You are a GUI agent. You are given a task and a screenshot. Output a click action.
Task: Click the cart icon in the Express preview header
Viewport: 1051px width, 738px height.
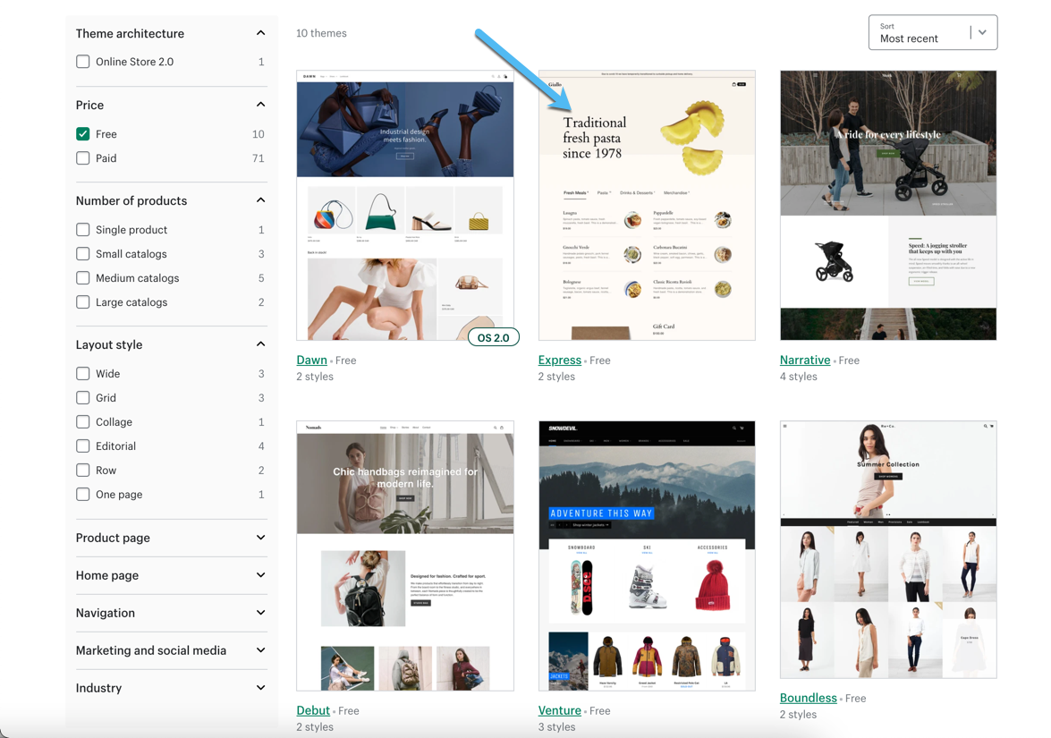pos(734,84)
